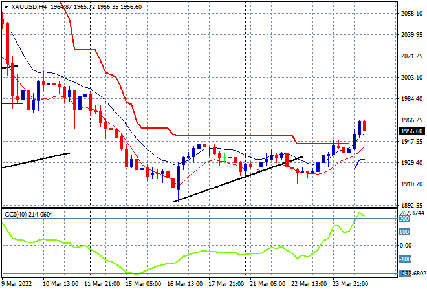Click the 1892.55 price scale label
Screen dimensions: 427x291
(x=411, y=205)
